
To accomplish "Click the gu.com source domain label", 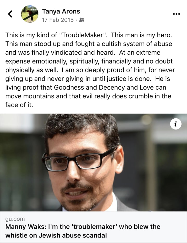I will [15, 219].
